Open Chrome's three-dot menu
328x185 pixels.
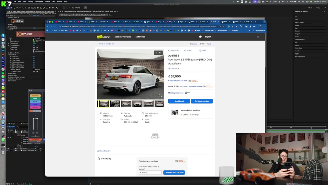point(264,26)
